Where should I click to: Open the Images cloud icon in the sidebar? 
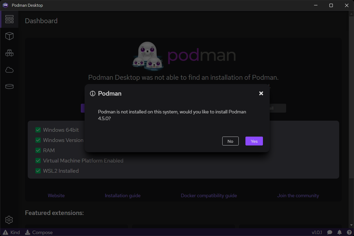click(x=9, y=70)
